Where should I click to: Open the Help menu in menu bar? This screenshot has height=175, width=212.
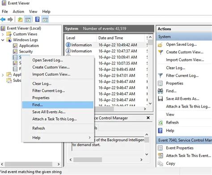point(46,12)
